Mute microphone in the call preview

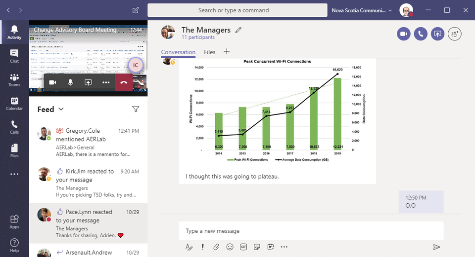tap(70, 82)
